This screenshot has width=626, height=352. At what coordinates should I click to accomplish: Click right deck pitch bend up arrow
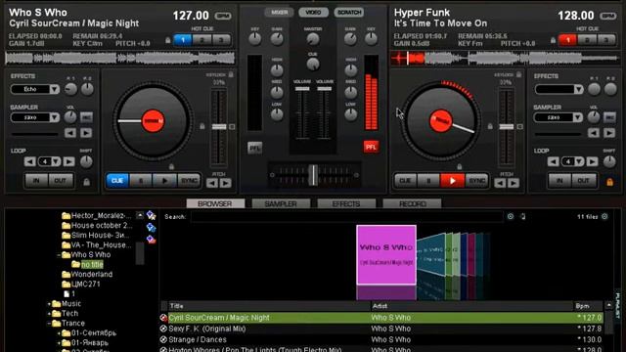pyautogui.click(x=514, y=183)
